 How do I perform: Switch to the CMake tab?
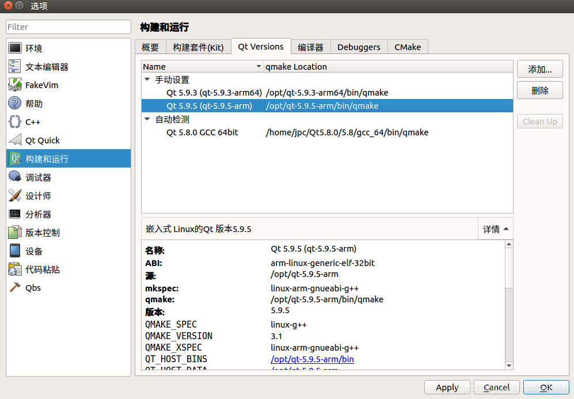(408, 47)
